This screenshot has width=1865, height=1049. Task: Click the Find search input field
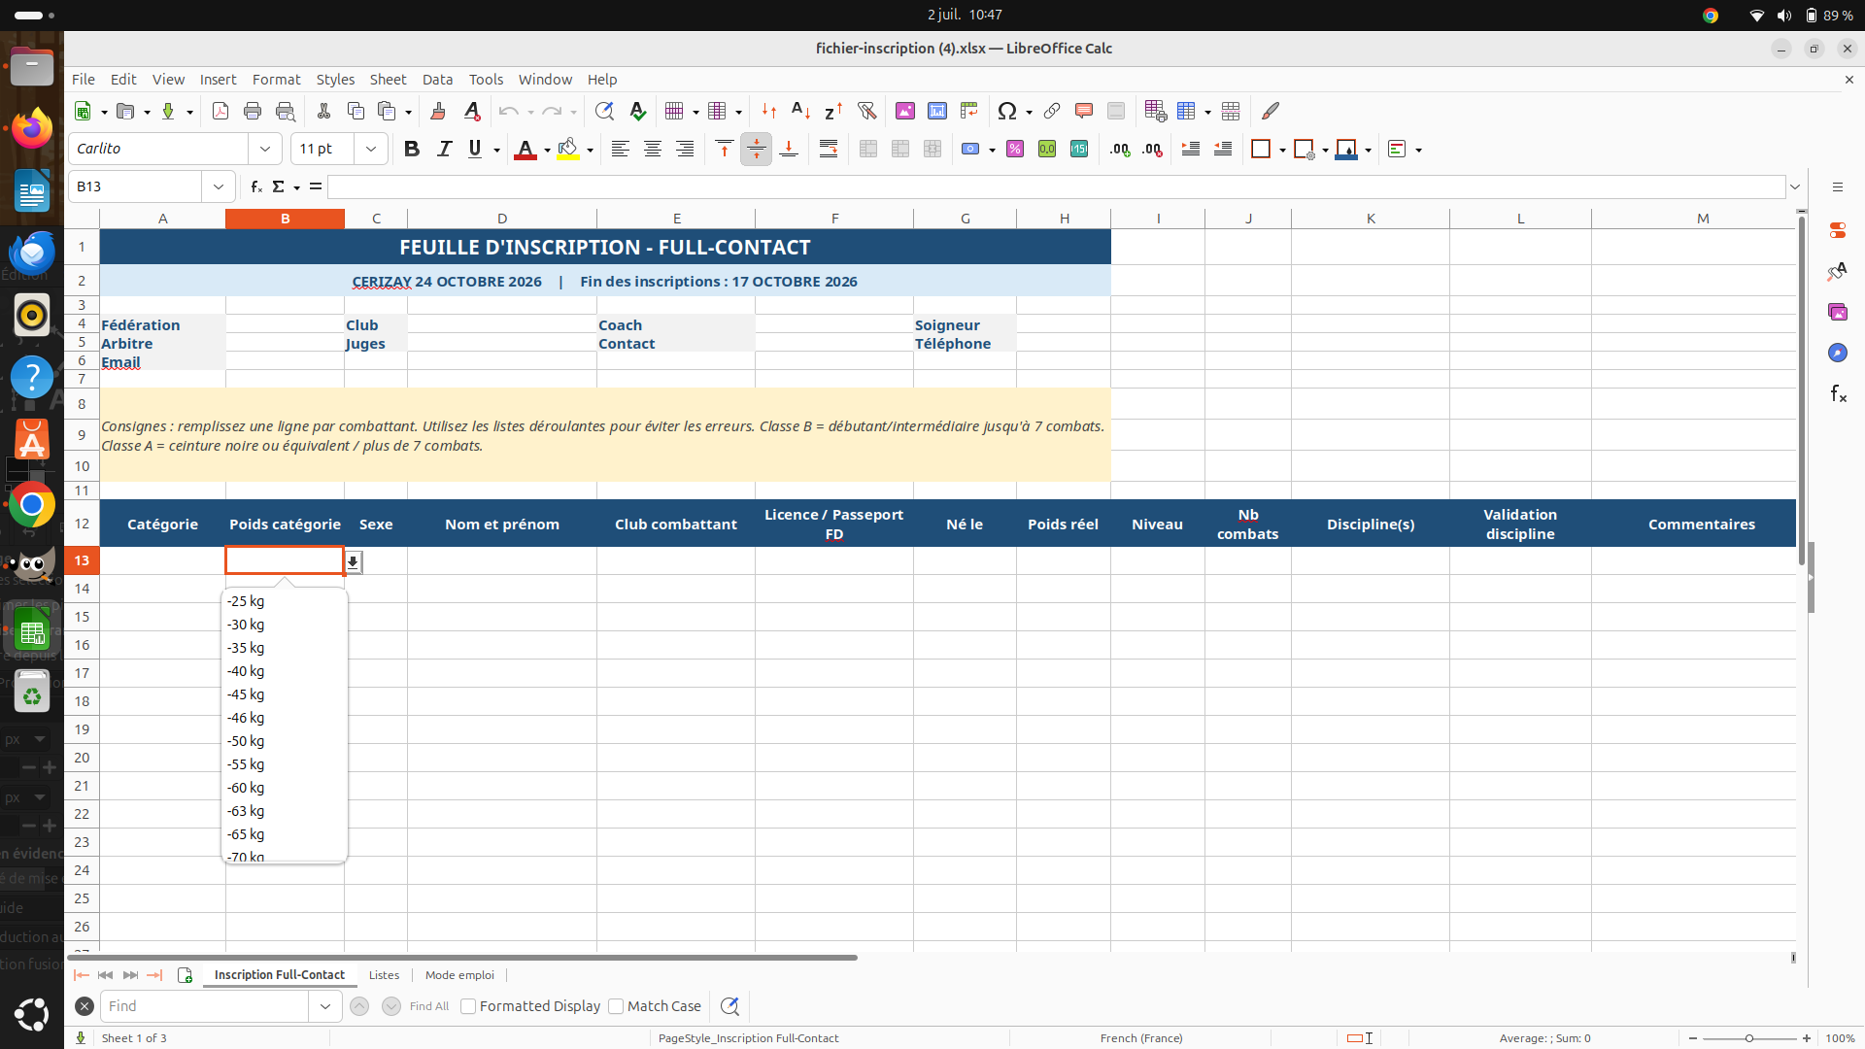tap(205, 1006)
